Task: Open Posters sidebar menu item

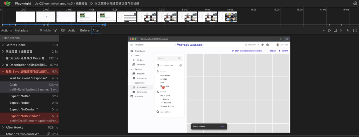Action: 141,74
